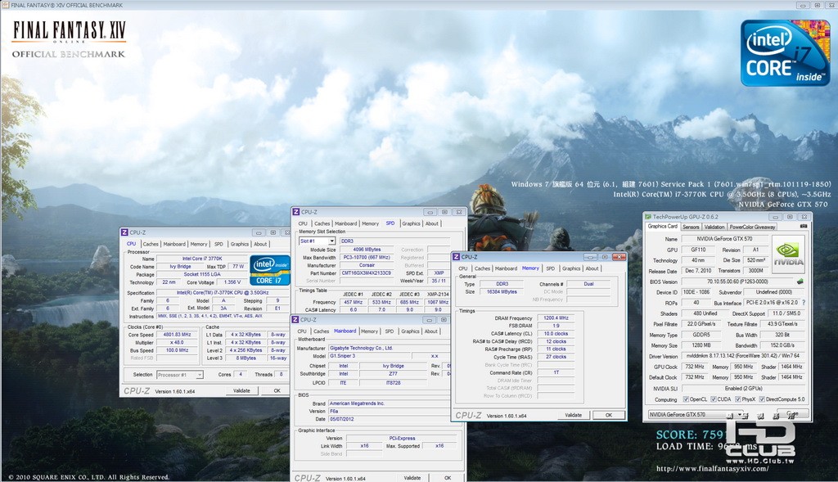Click the GPU-Z title bar application icon

coord(648,216)
